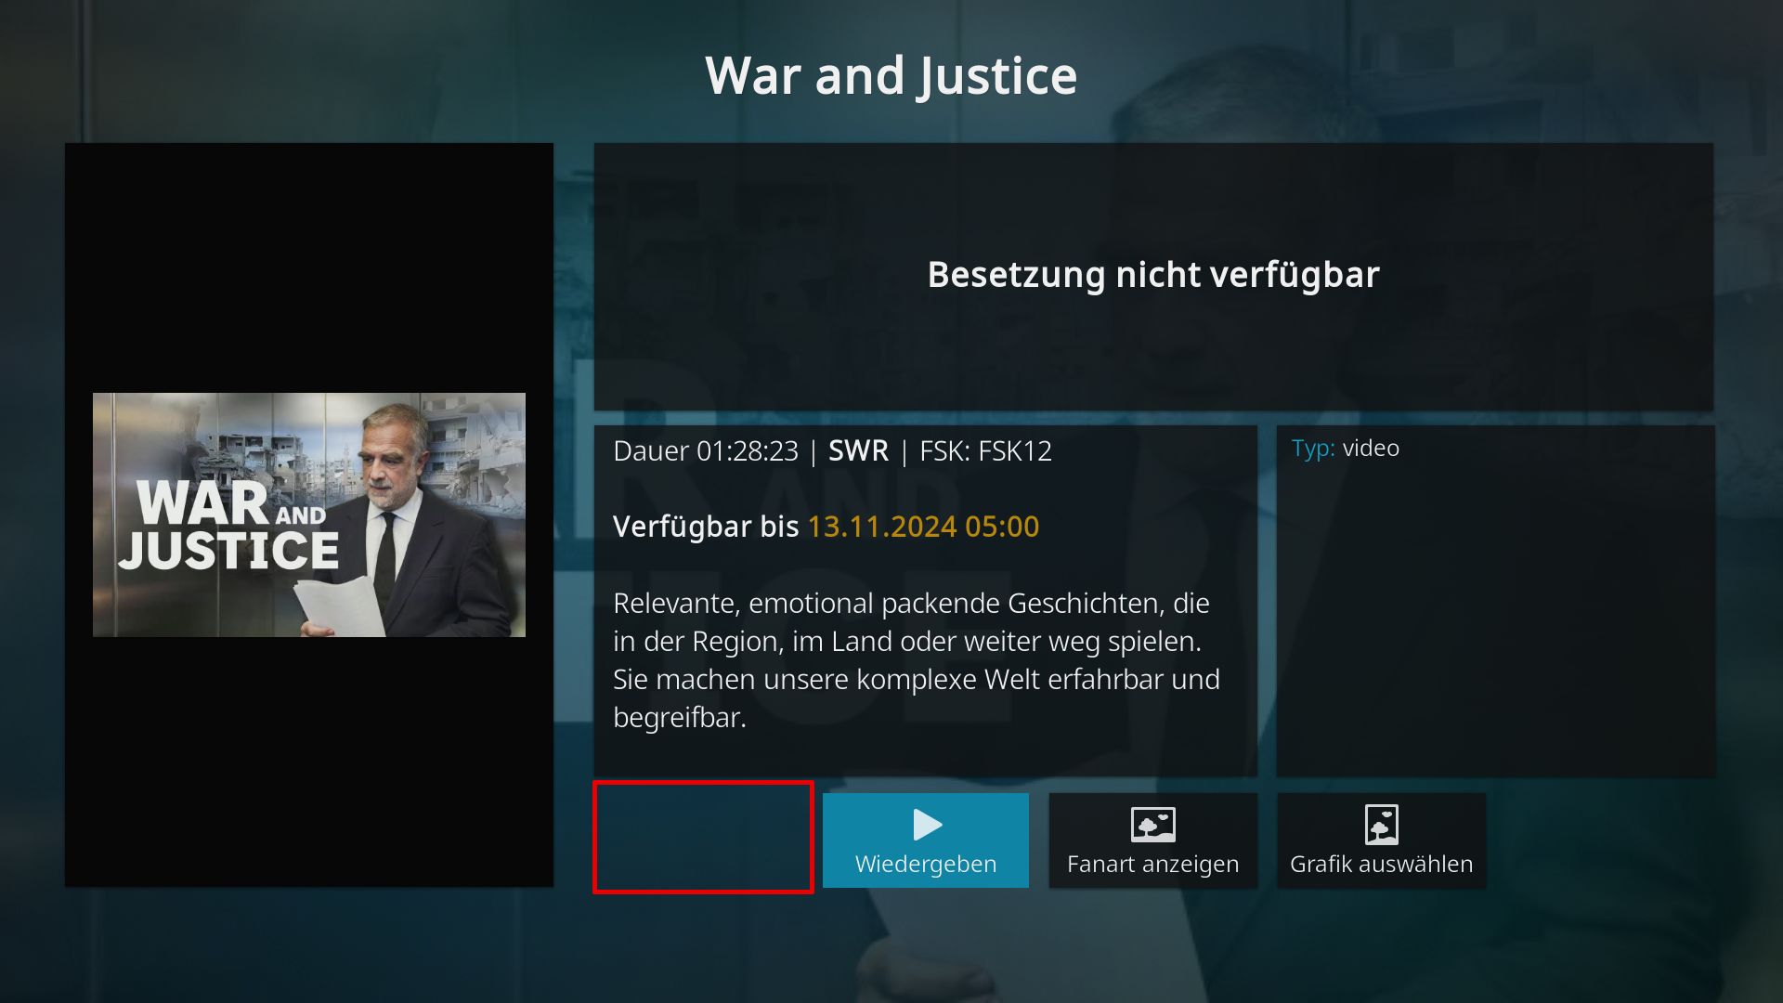The width and height of the screenshot is (1783, 1003).
Task: Click the Verfügbar bis label
Action: point(706,527)
